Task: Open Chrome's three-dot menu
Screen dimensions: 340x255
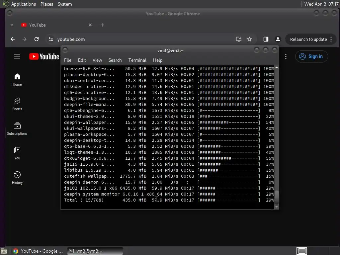Action: tap(331, 39)
